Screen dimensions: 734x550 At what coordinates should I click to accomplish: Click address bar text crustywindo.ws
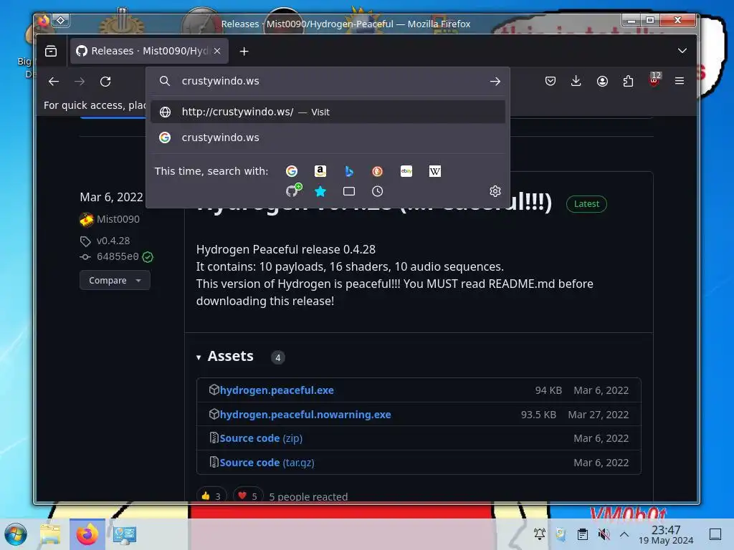[x=220, y=81]
